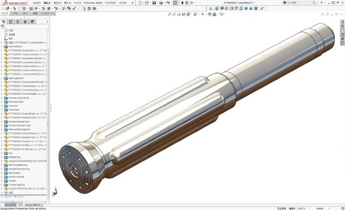Image resolution: width=345 pixels, height=210 pixels.
Task: Click the Zoom to Fit magnifier icon
Action: 170,14
